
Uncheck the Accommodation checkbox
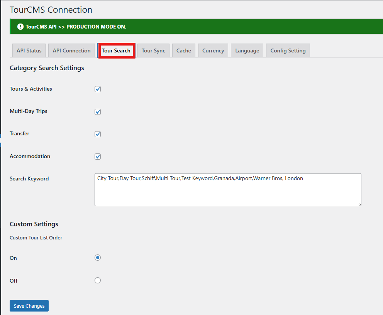click(98, 157)
